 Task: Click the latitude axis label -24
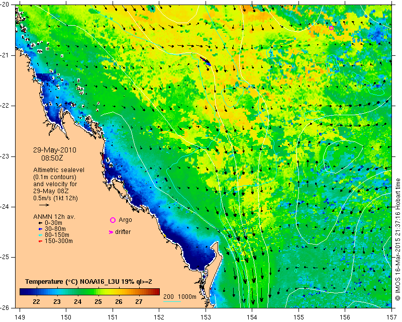[x=5, y=207]
